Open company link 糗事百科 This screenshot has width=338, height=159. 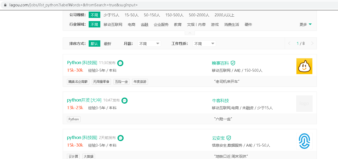220,63
